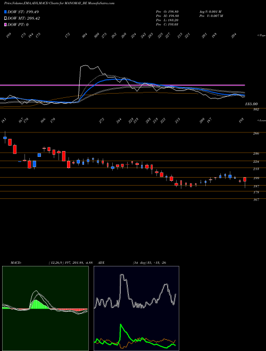
Task: Click the first blue candlestick at far left
Action: (5, 138)
